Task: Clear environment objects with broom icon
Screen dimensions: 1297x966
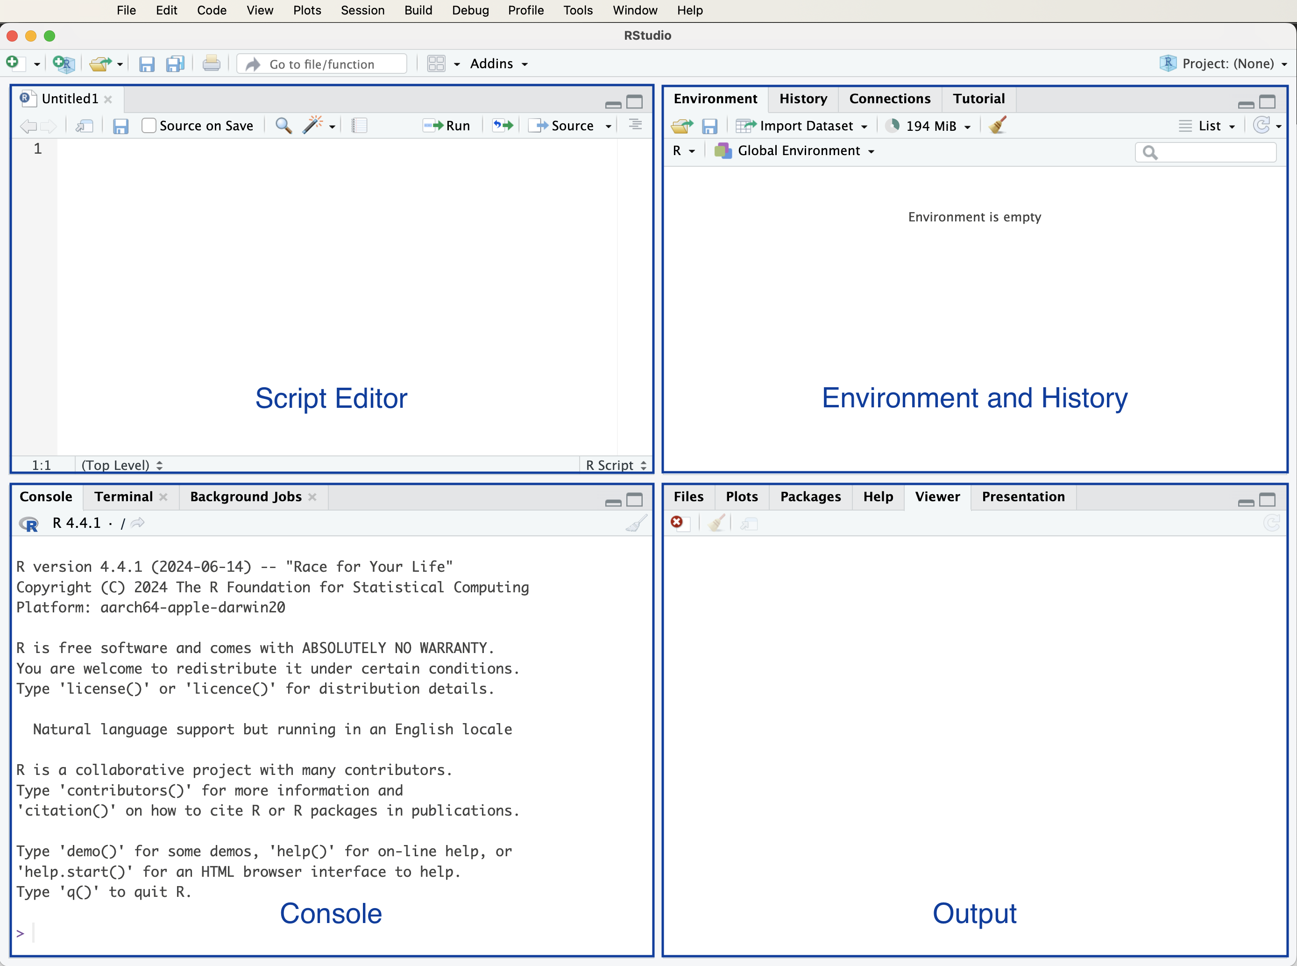Action: [x=998, y=125]
